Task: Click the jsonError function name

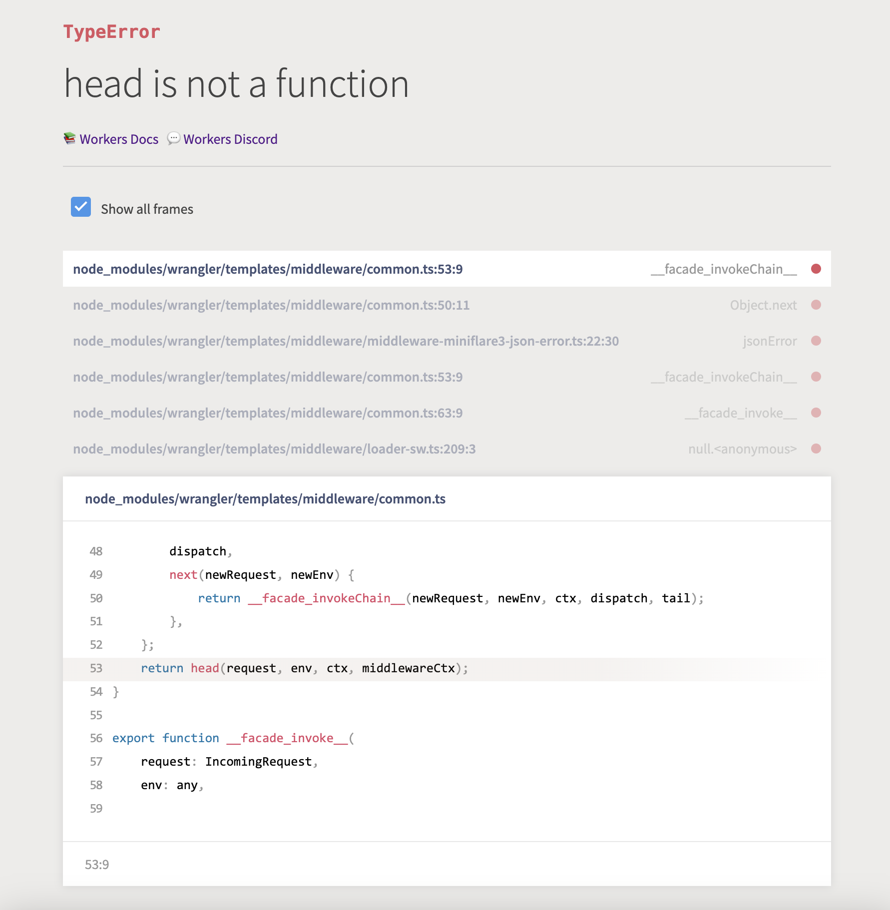Action: (x=770, y=341)
